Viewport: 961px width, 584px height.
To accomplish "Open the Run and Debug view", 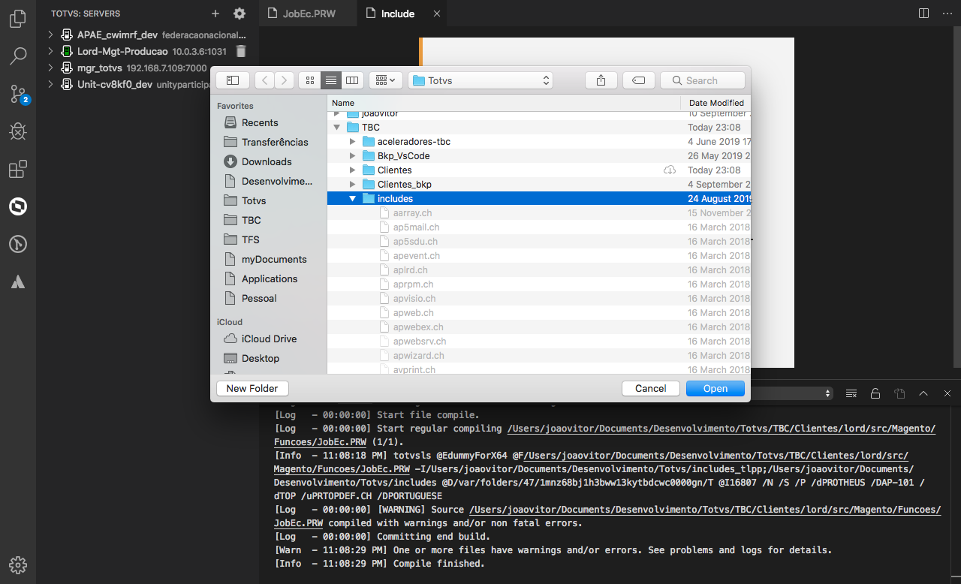I will (x=18, y=131).
